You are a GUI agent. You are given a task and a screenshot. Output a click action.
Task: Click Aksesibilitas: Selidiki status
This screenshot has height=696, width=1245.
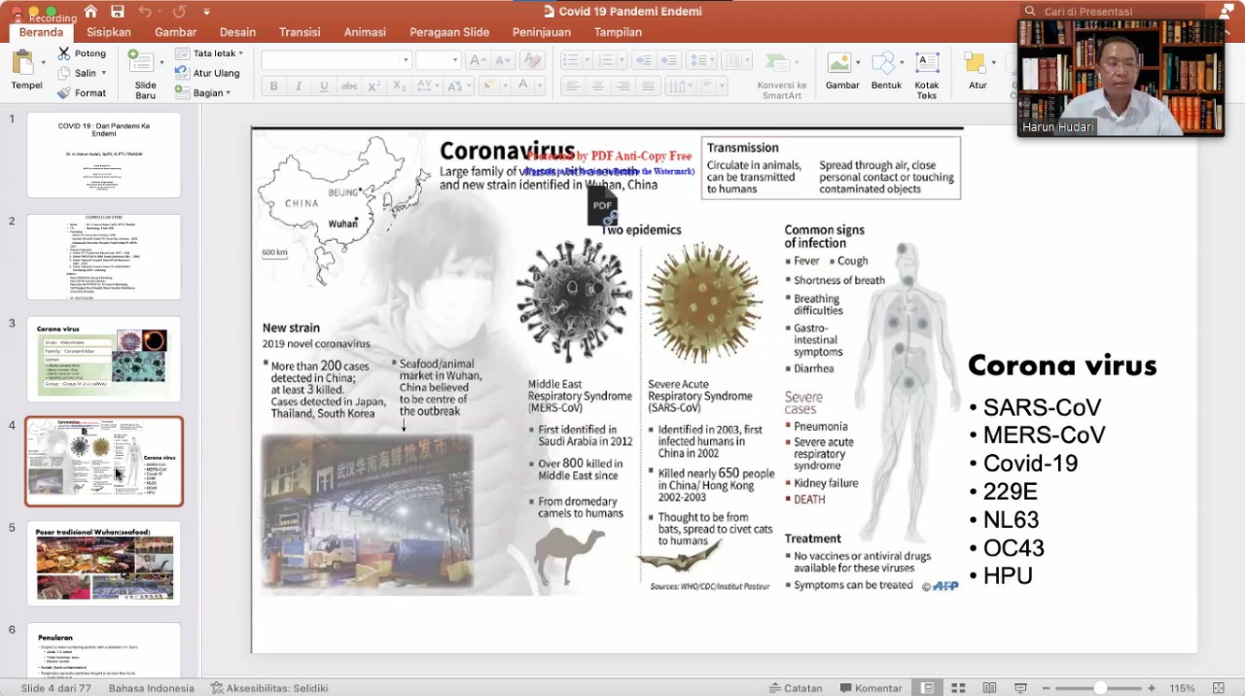click(269, 688)
